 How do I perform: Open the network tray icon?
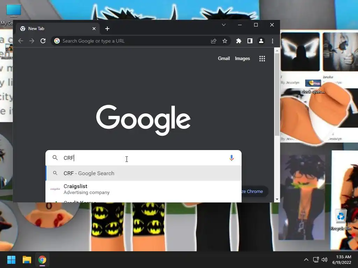click(316, 260)
